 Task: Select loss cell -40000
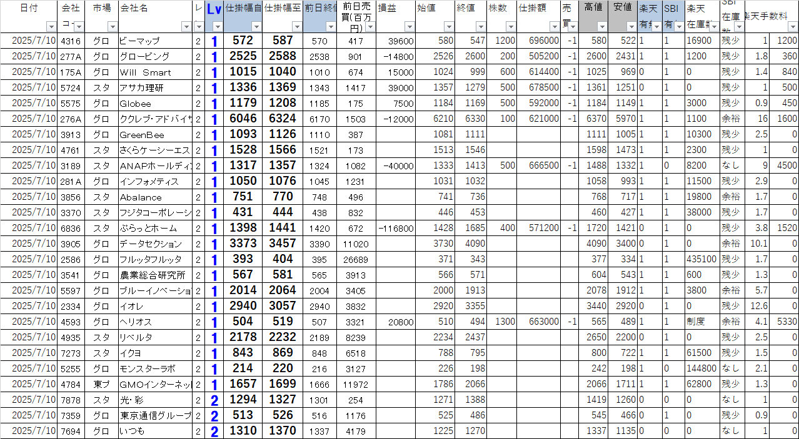click(x=396, y=165)
